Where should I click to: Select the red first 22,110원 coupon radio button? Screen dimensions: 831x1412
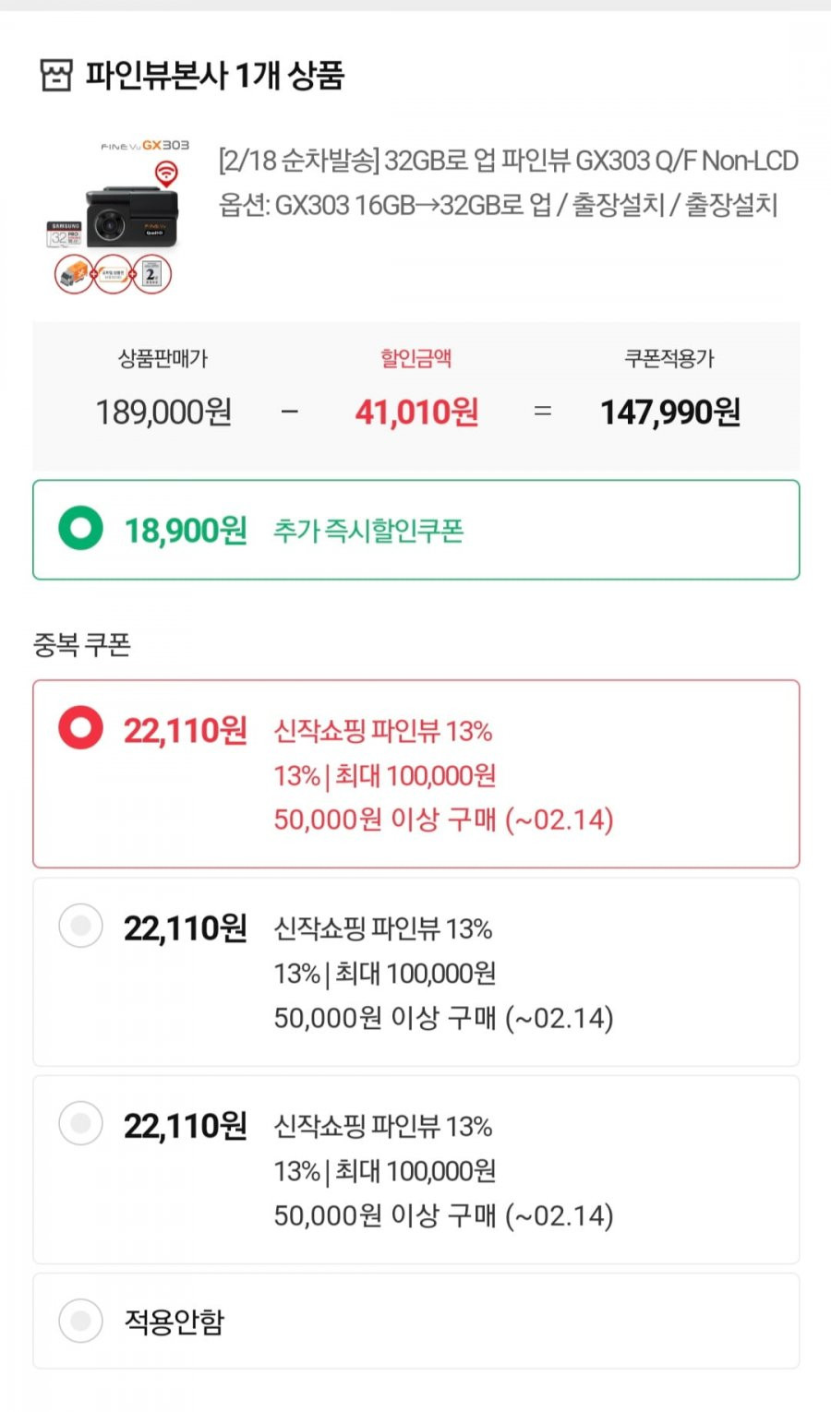80,727
